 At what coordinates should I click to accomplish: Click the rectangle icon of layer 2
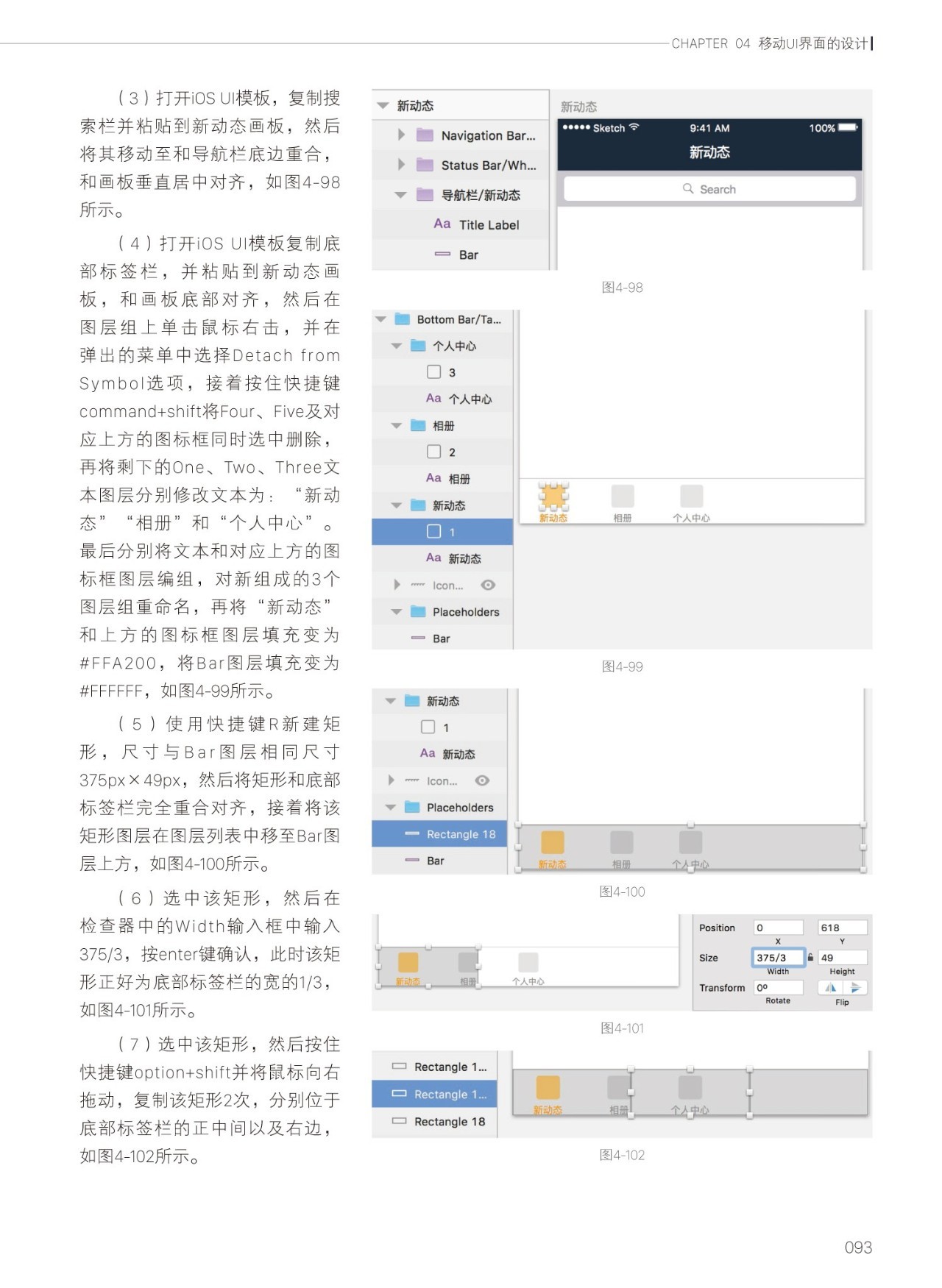point(434,451)
